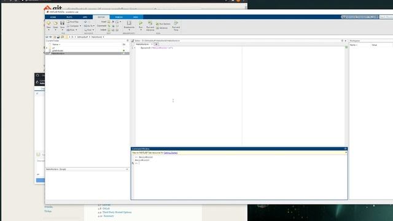Click the Find Files button
Screen dimensions: 393x221
[x=72, y=22]
